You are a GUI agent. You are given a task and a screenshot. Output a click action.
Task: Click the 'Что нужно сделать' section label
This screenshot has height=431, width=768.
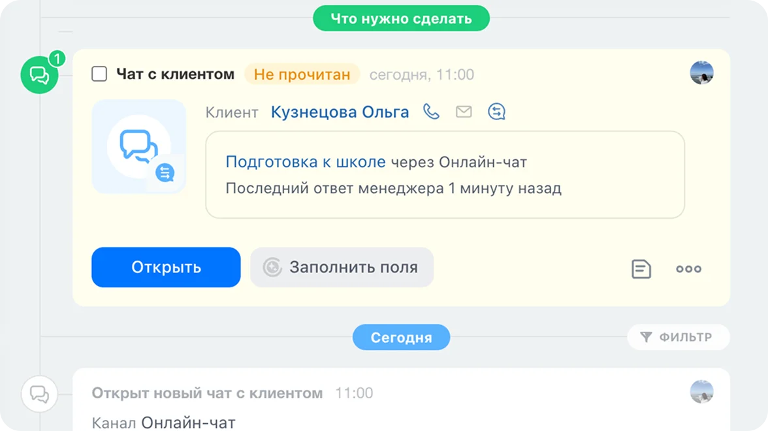(401, 18)
